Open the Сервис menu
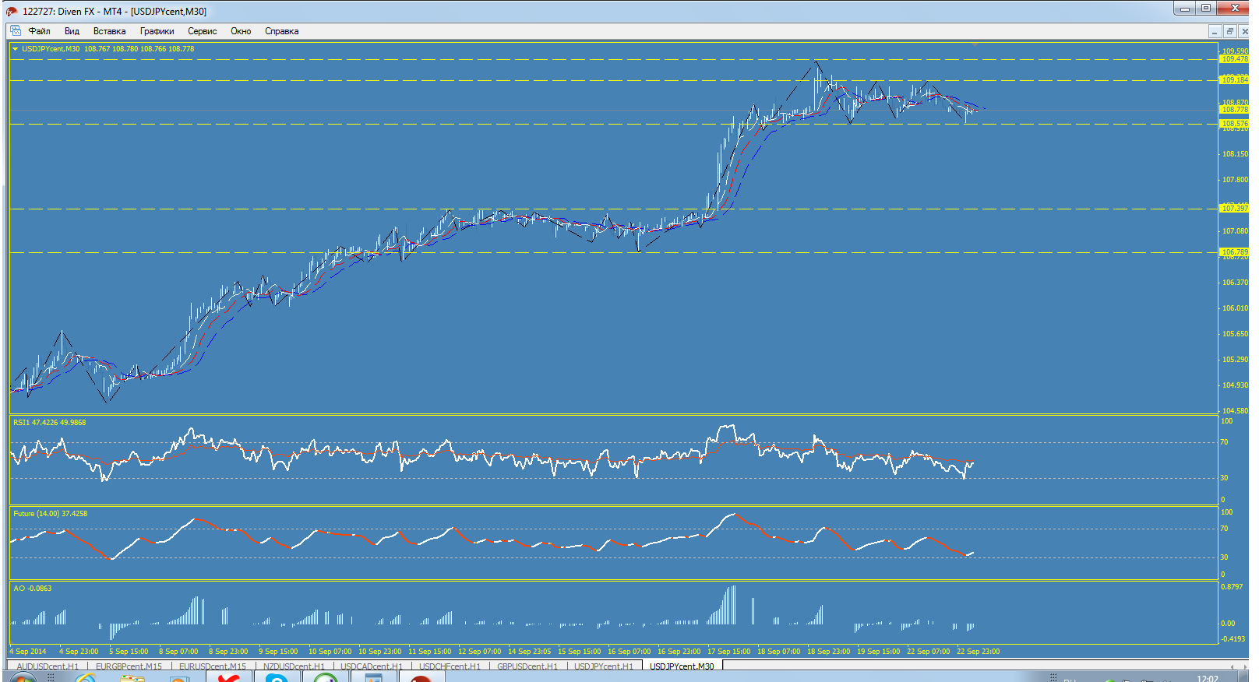This screenshot has height=682, width=1259. coord(202,31)
